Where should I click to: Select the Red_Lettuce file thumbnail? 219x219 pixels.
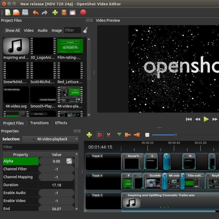[x=70, y=71]
